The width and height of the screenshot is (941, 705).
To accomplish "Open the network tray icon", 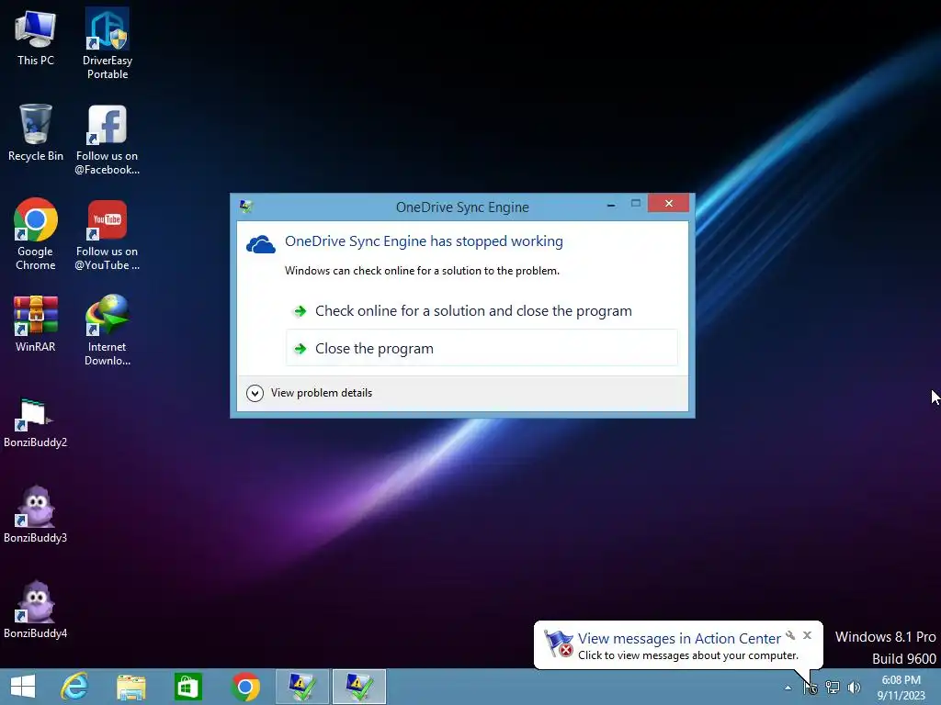I will (833, 688).
